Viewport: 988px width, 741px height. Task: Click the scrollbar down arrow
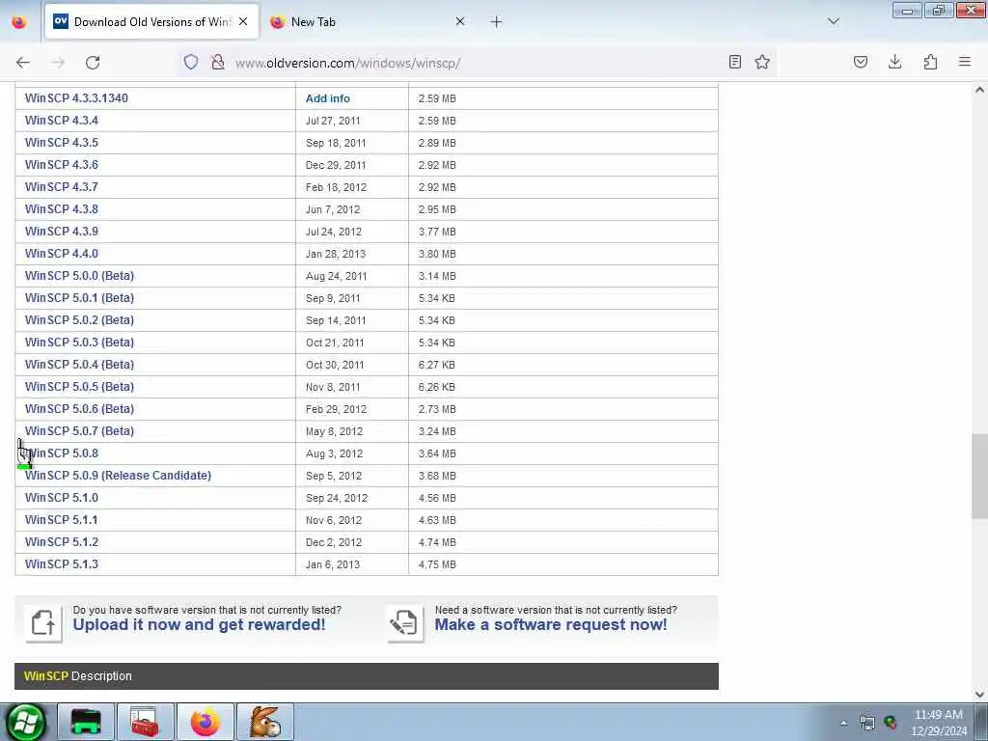point(979,695)
